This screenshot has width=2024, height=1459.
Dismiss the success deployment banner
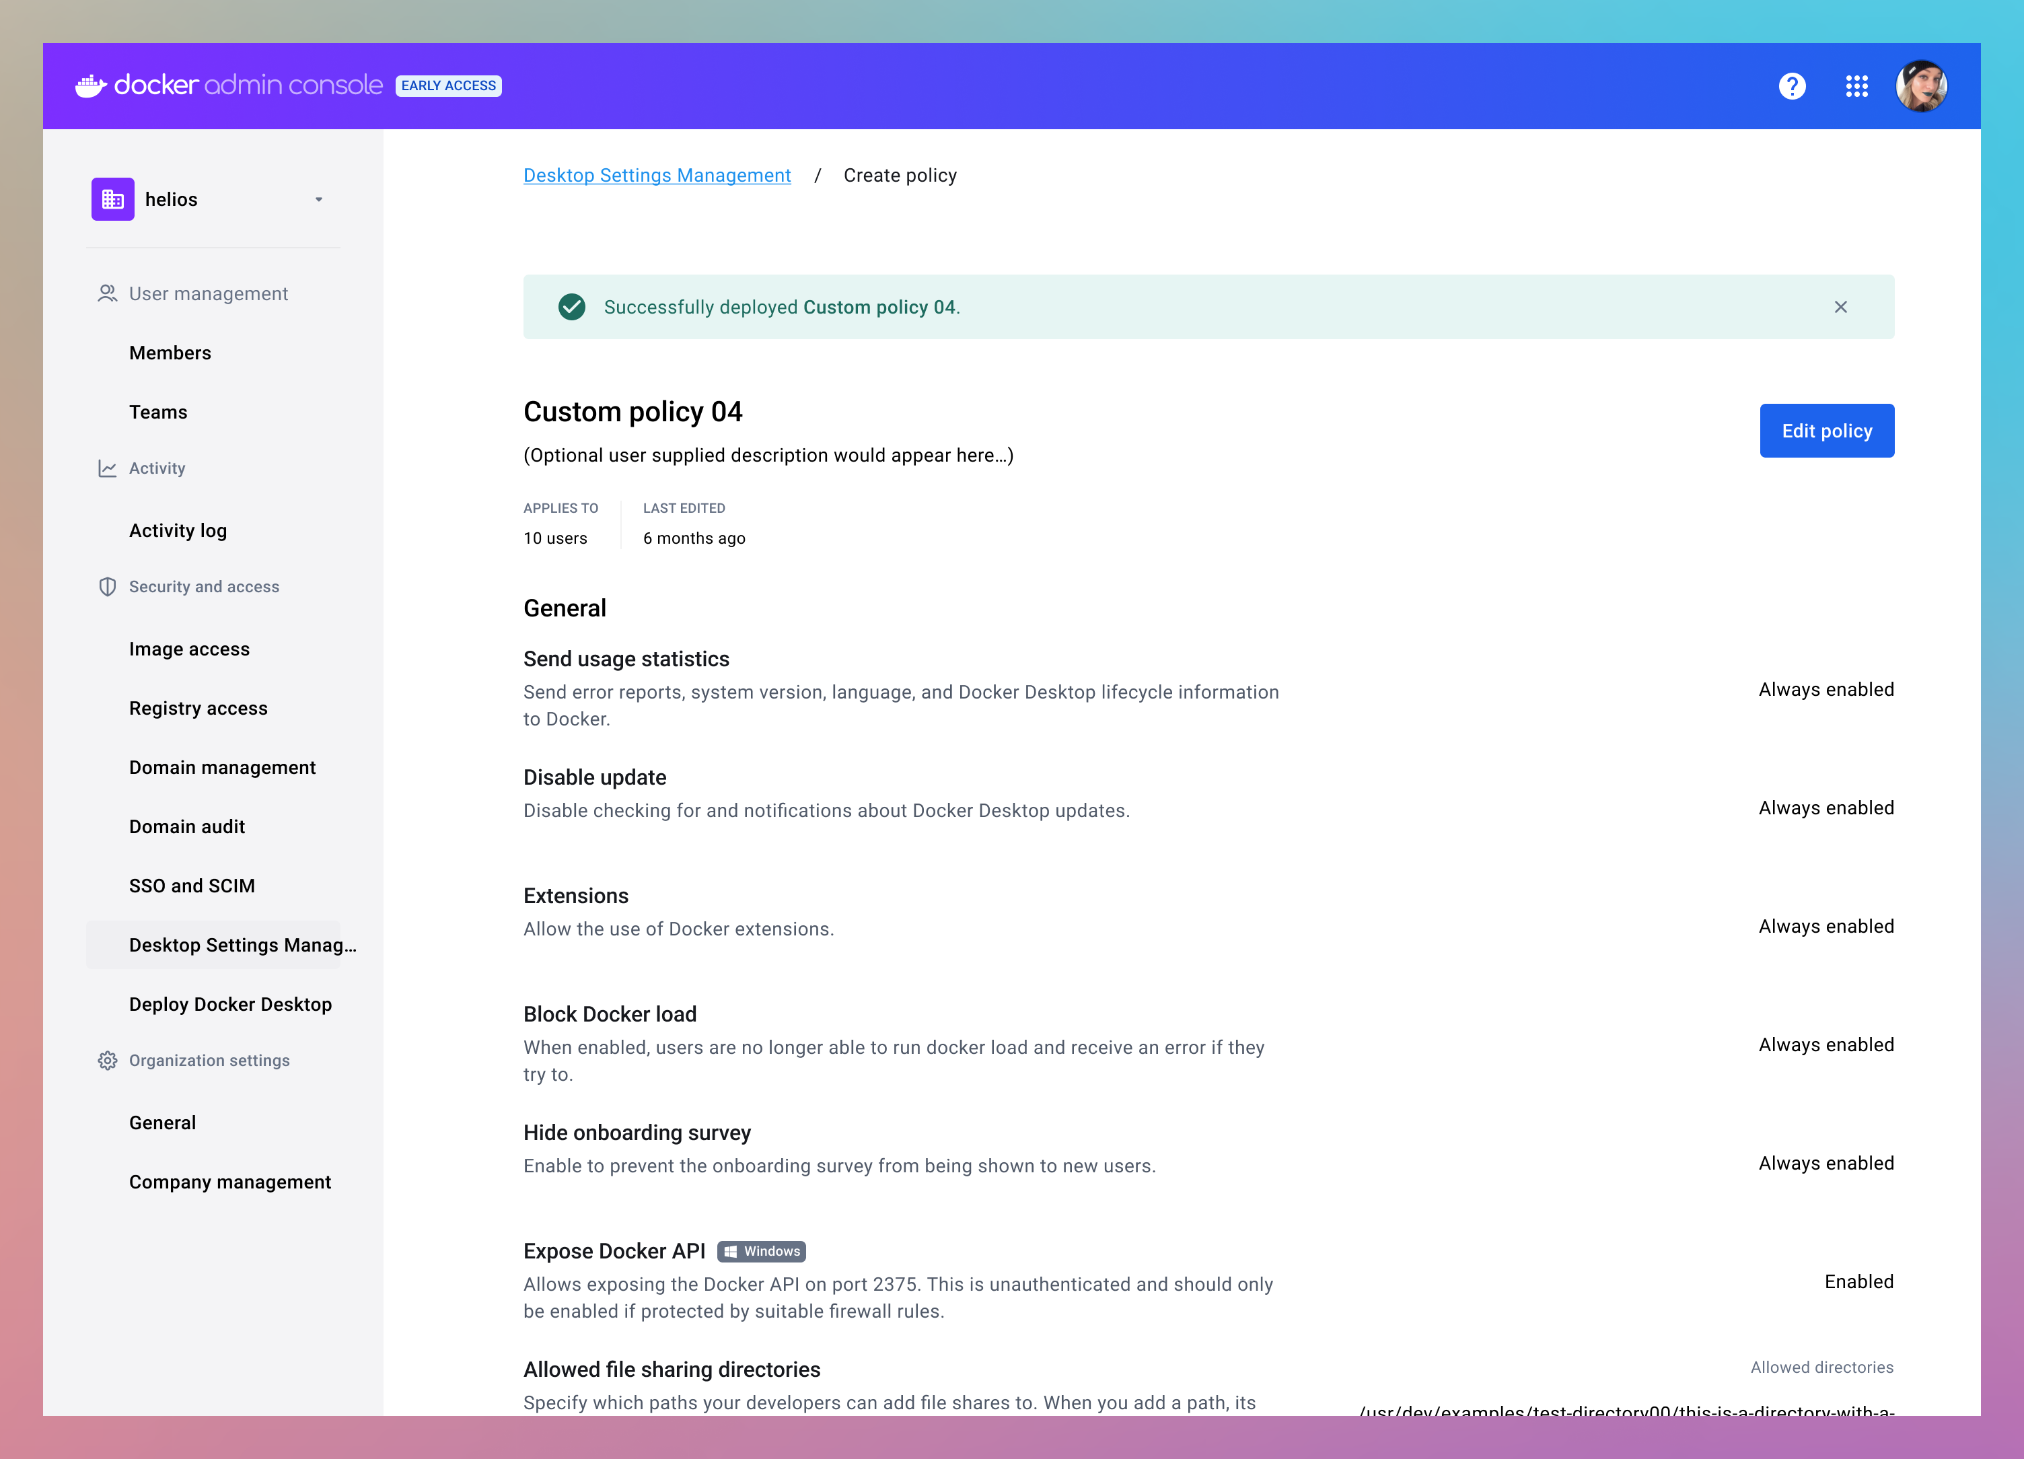pos(1840,307)
